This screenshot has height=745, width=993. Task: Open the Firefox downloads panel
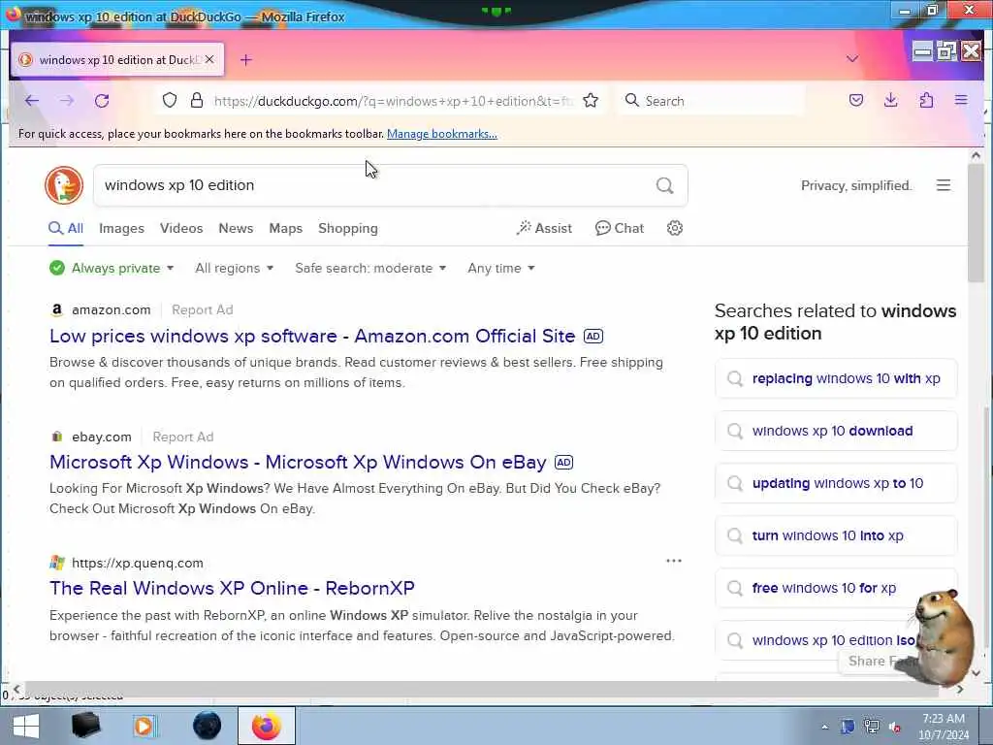tap(891, 100)
